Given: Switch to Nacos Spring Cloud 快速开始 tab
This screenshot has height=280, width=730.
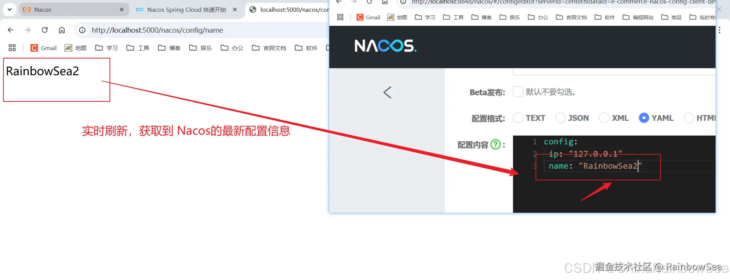Looking at the screenshot, I should (186, 9).
